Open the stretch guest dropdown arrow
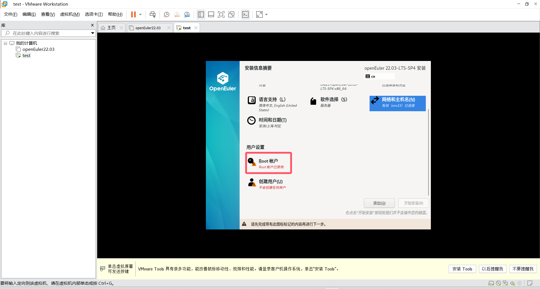540x289 pixels. tap(266, 15)
